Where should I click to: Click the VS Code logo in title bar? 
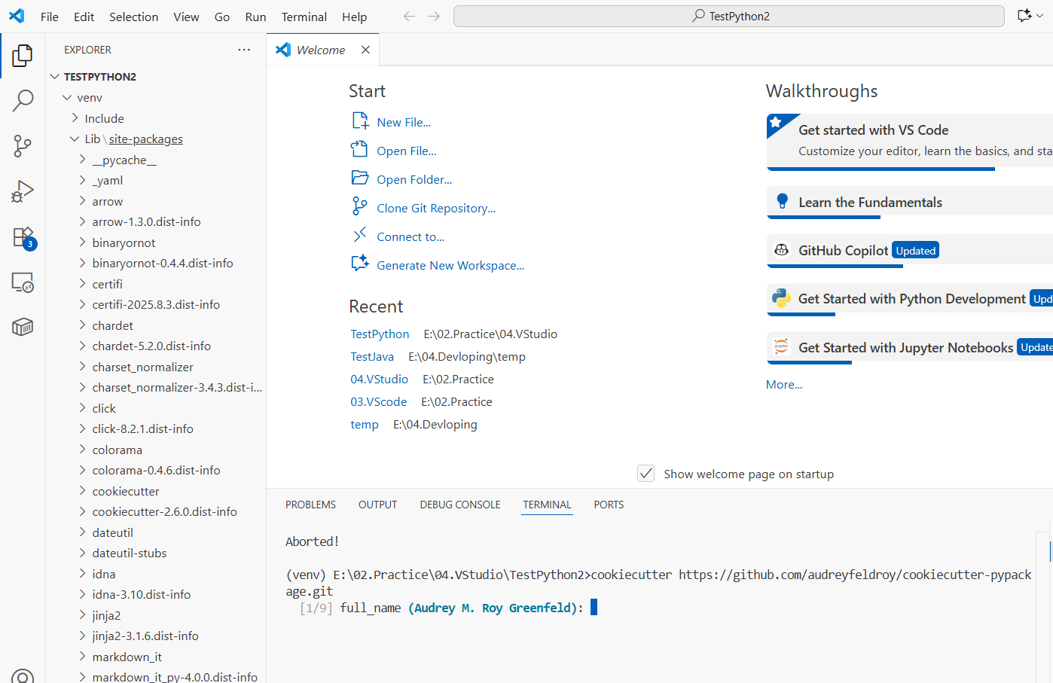coord(17,16)
